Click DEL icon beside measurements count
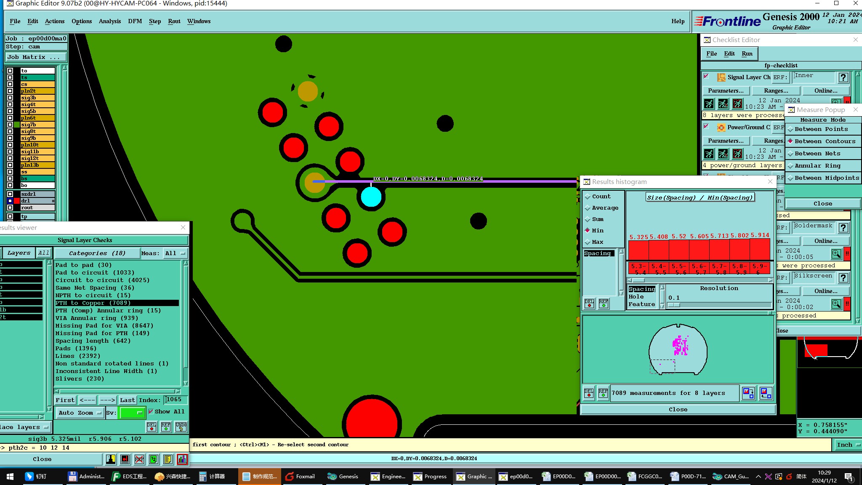The width and height of the screenshot is (862, 485). [x=589, y=393]
